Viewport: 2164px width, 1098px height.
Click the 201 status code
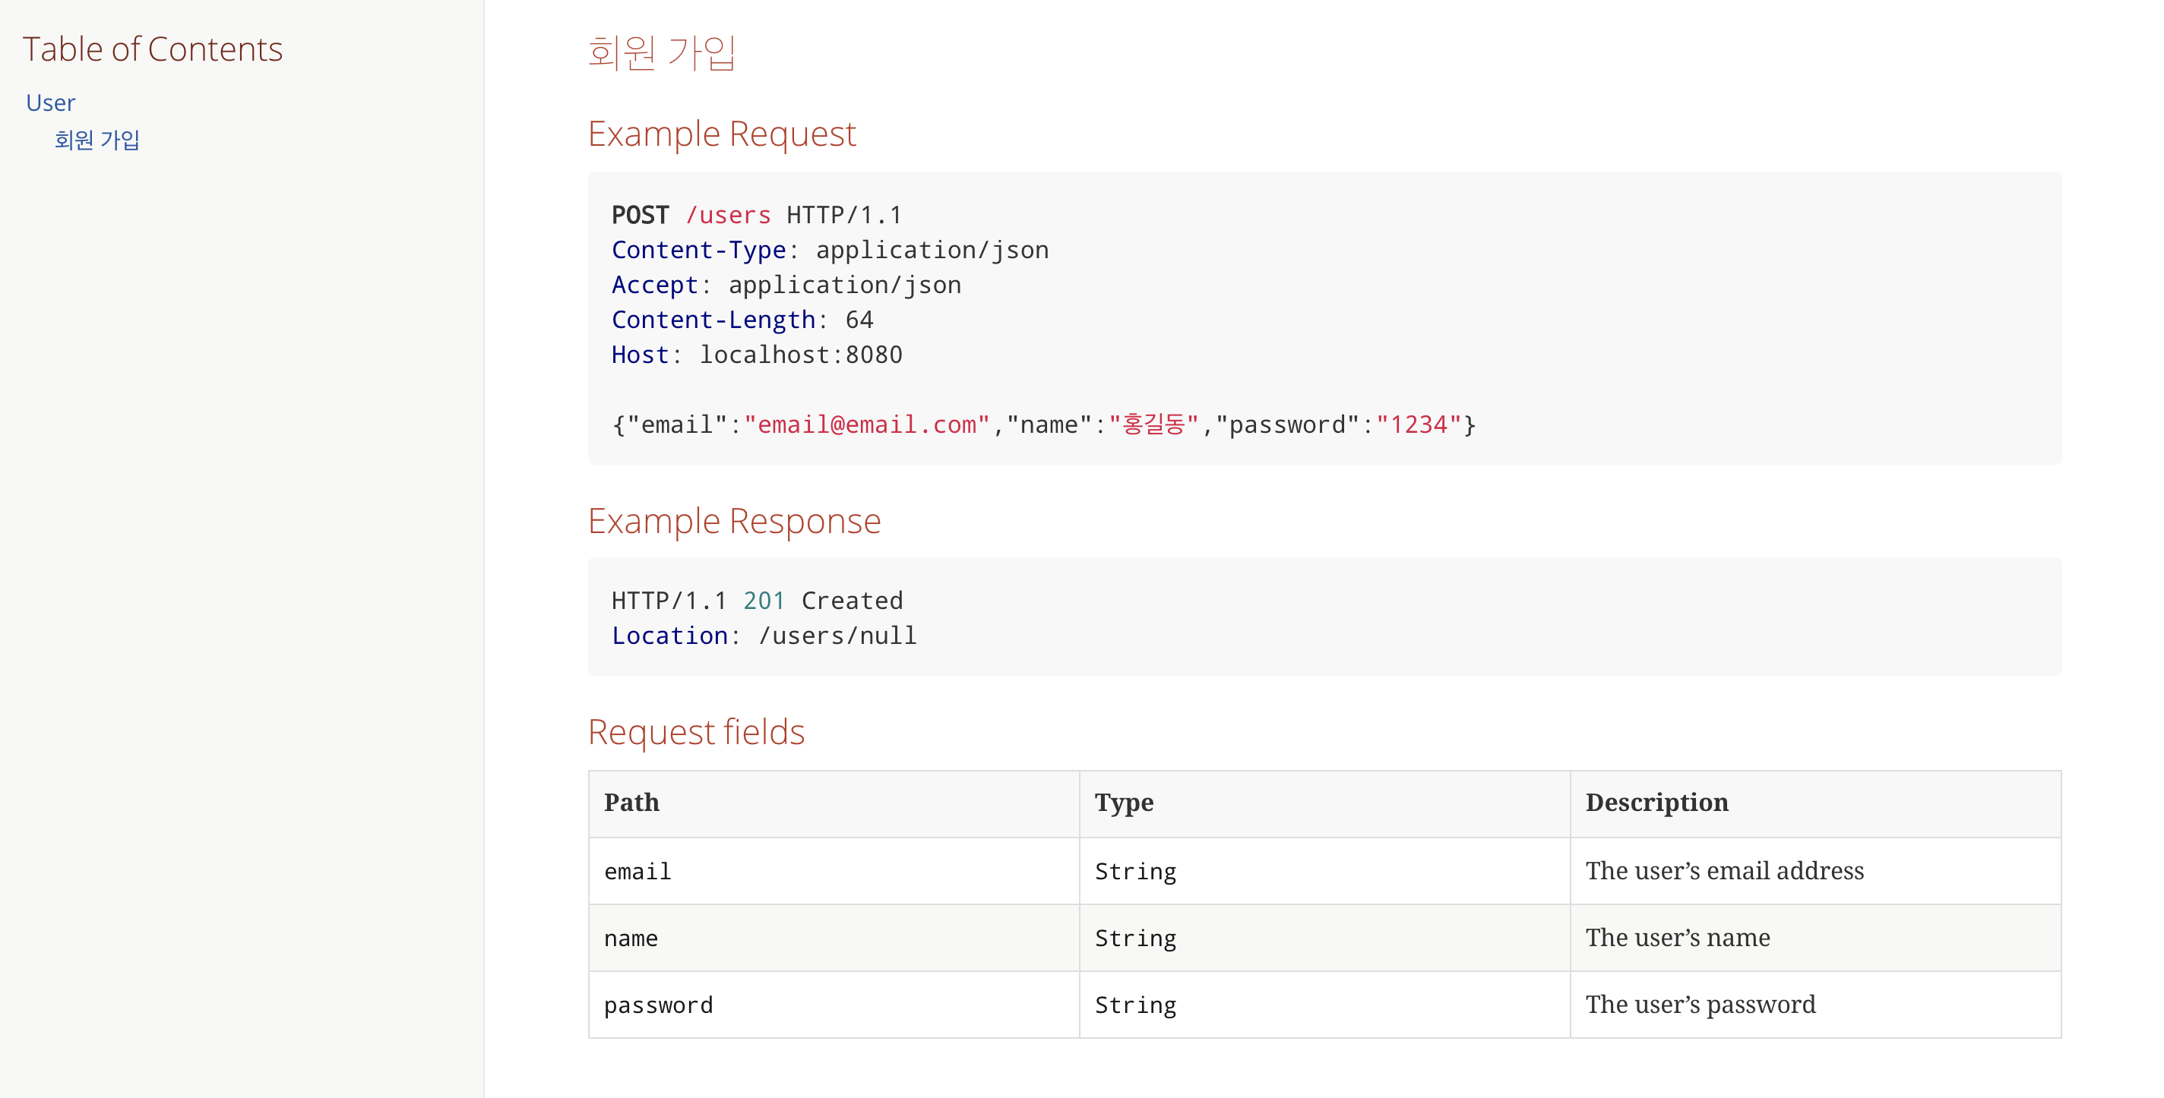pos(763,600)
